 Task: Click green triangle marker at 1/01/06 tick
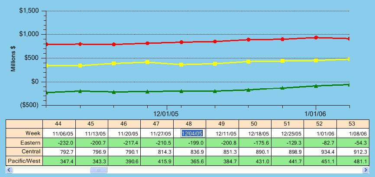pyautogui.click(x=316, y=86)
